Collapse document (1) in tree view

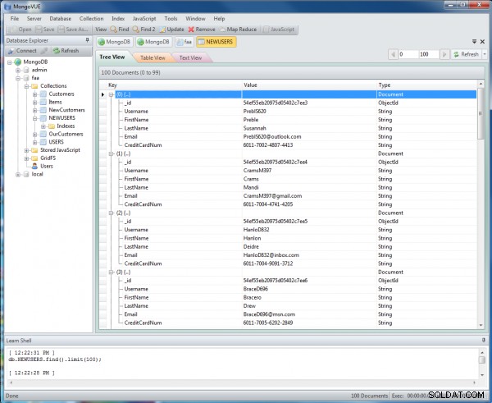coord(111,153)
